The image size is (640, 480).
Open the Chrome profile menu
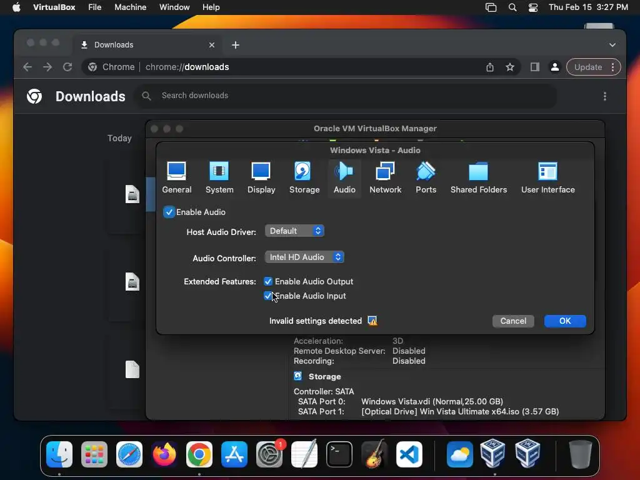point(555,67)
